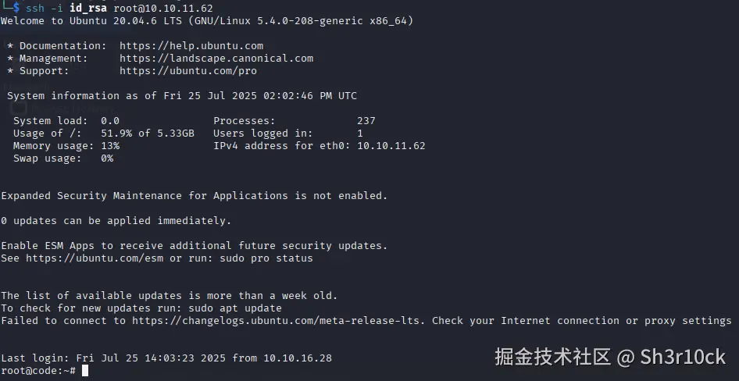Open the landscape.canonical.com management link
The height and width of the screenshot is (381, 739).
pos(216,59)
